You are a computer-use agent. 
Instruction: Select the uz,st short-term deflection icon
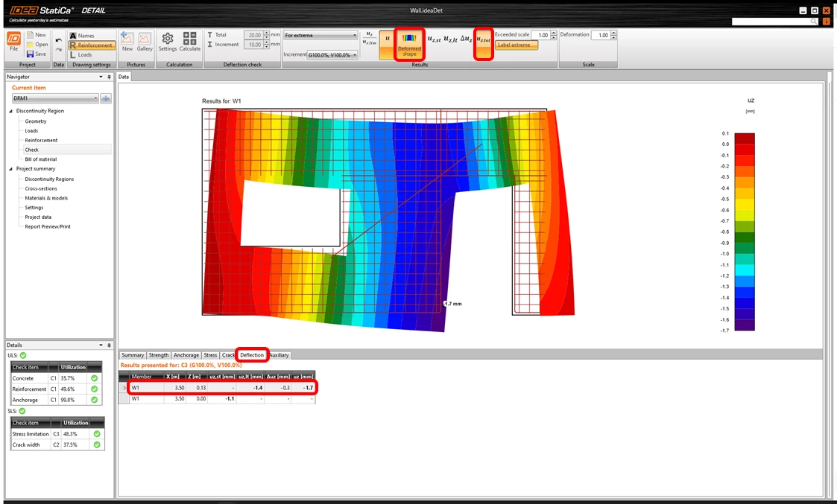434,39
